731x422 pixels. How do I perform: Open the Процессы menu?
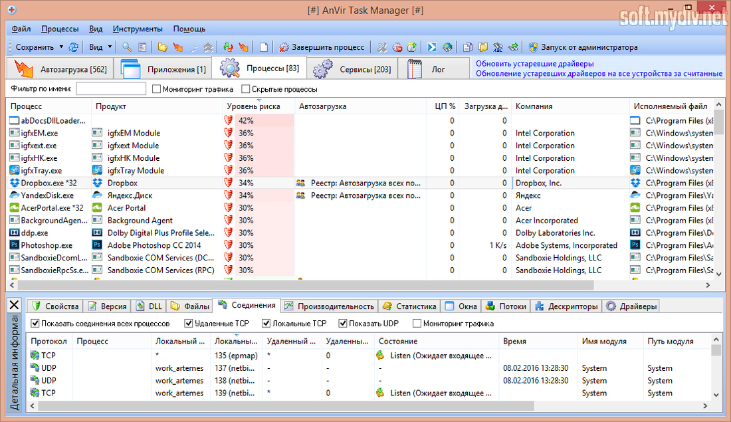click(60, 29)
